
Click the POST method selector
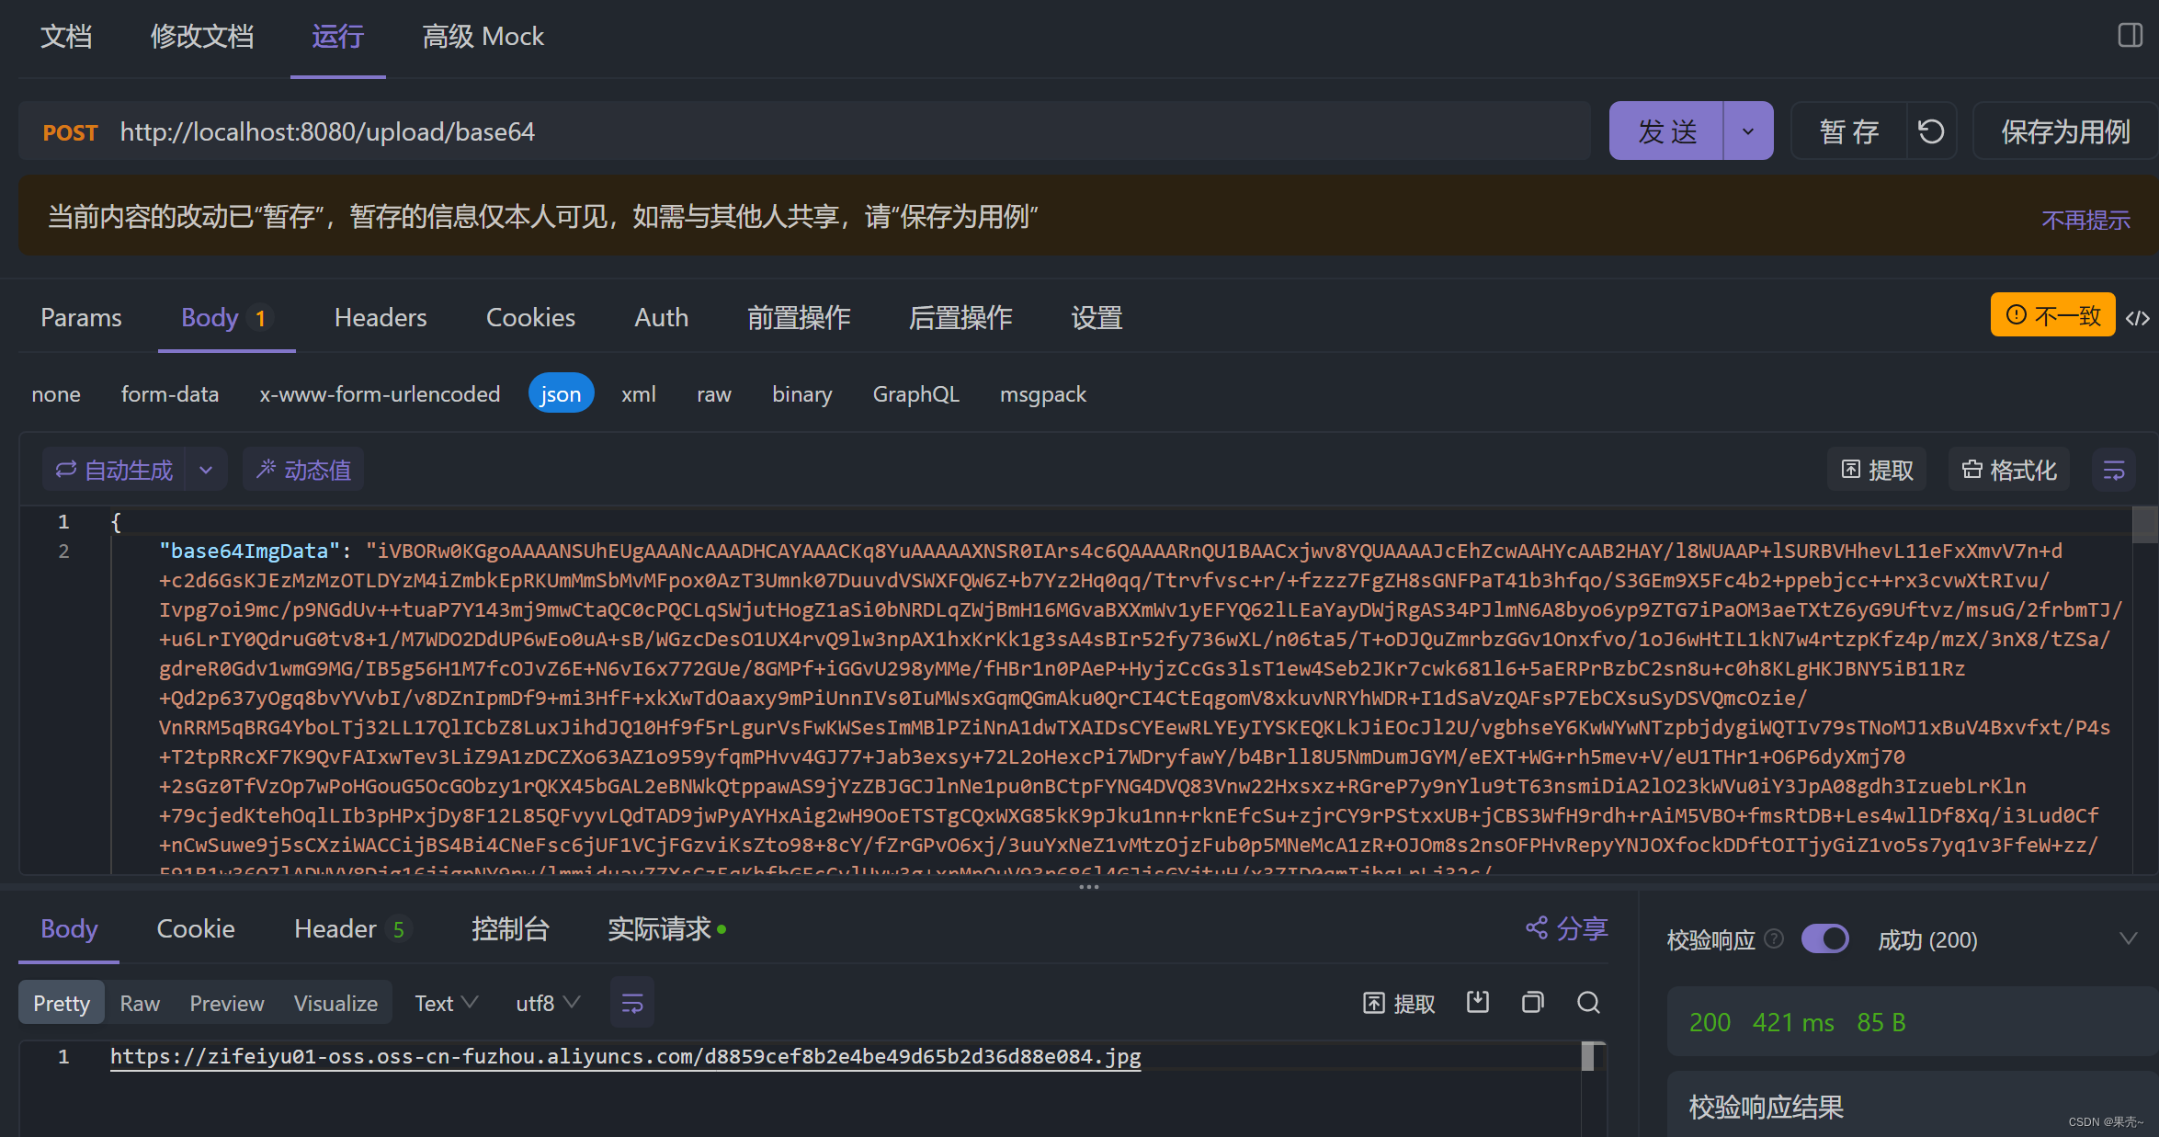point(70,132)
